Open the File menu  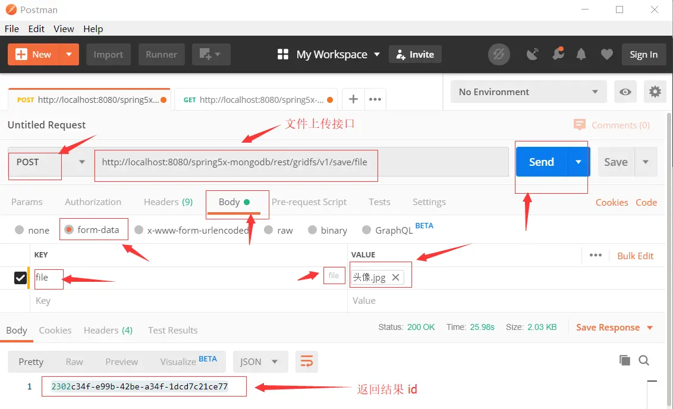11,29
